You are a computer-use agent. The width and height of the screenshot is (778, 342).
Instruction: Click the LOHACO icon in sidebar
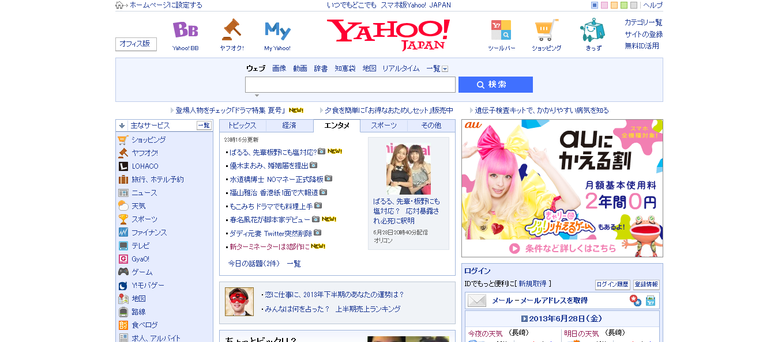pyautogui.click(x=123, y=166)
